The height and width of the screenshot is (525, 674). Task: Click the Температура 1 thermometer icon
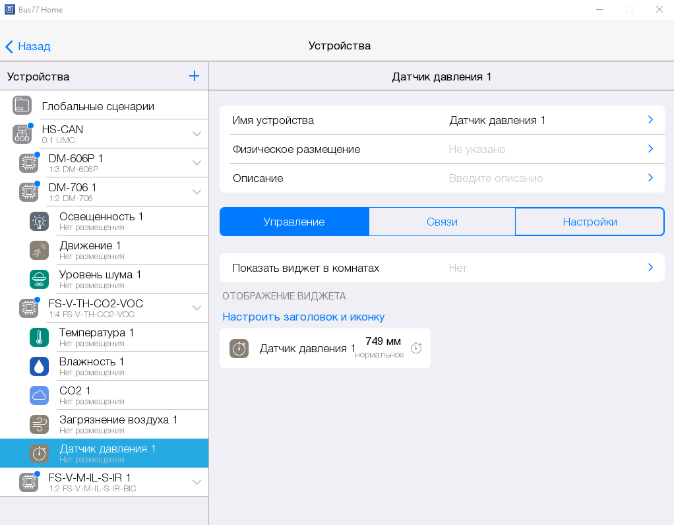coord(39,337)
